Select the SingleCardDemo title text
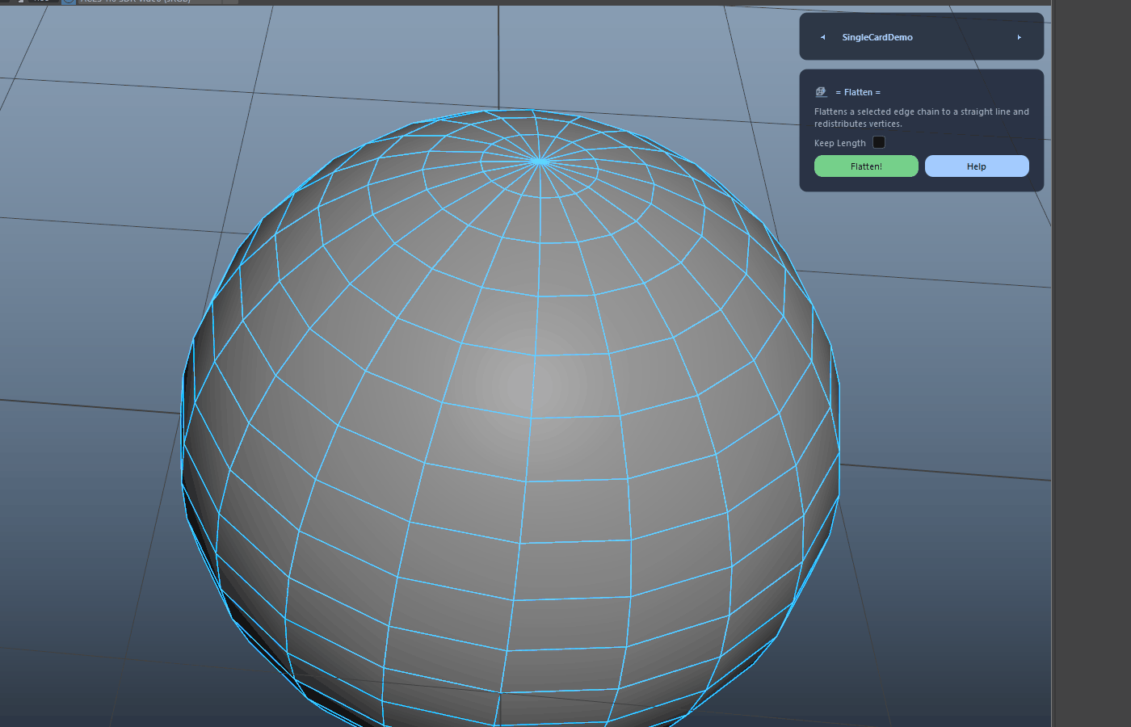 (x=877, y=37)
